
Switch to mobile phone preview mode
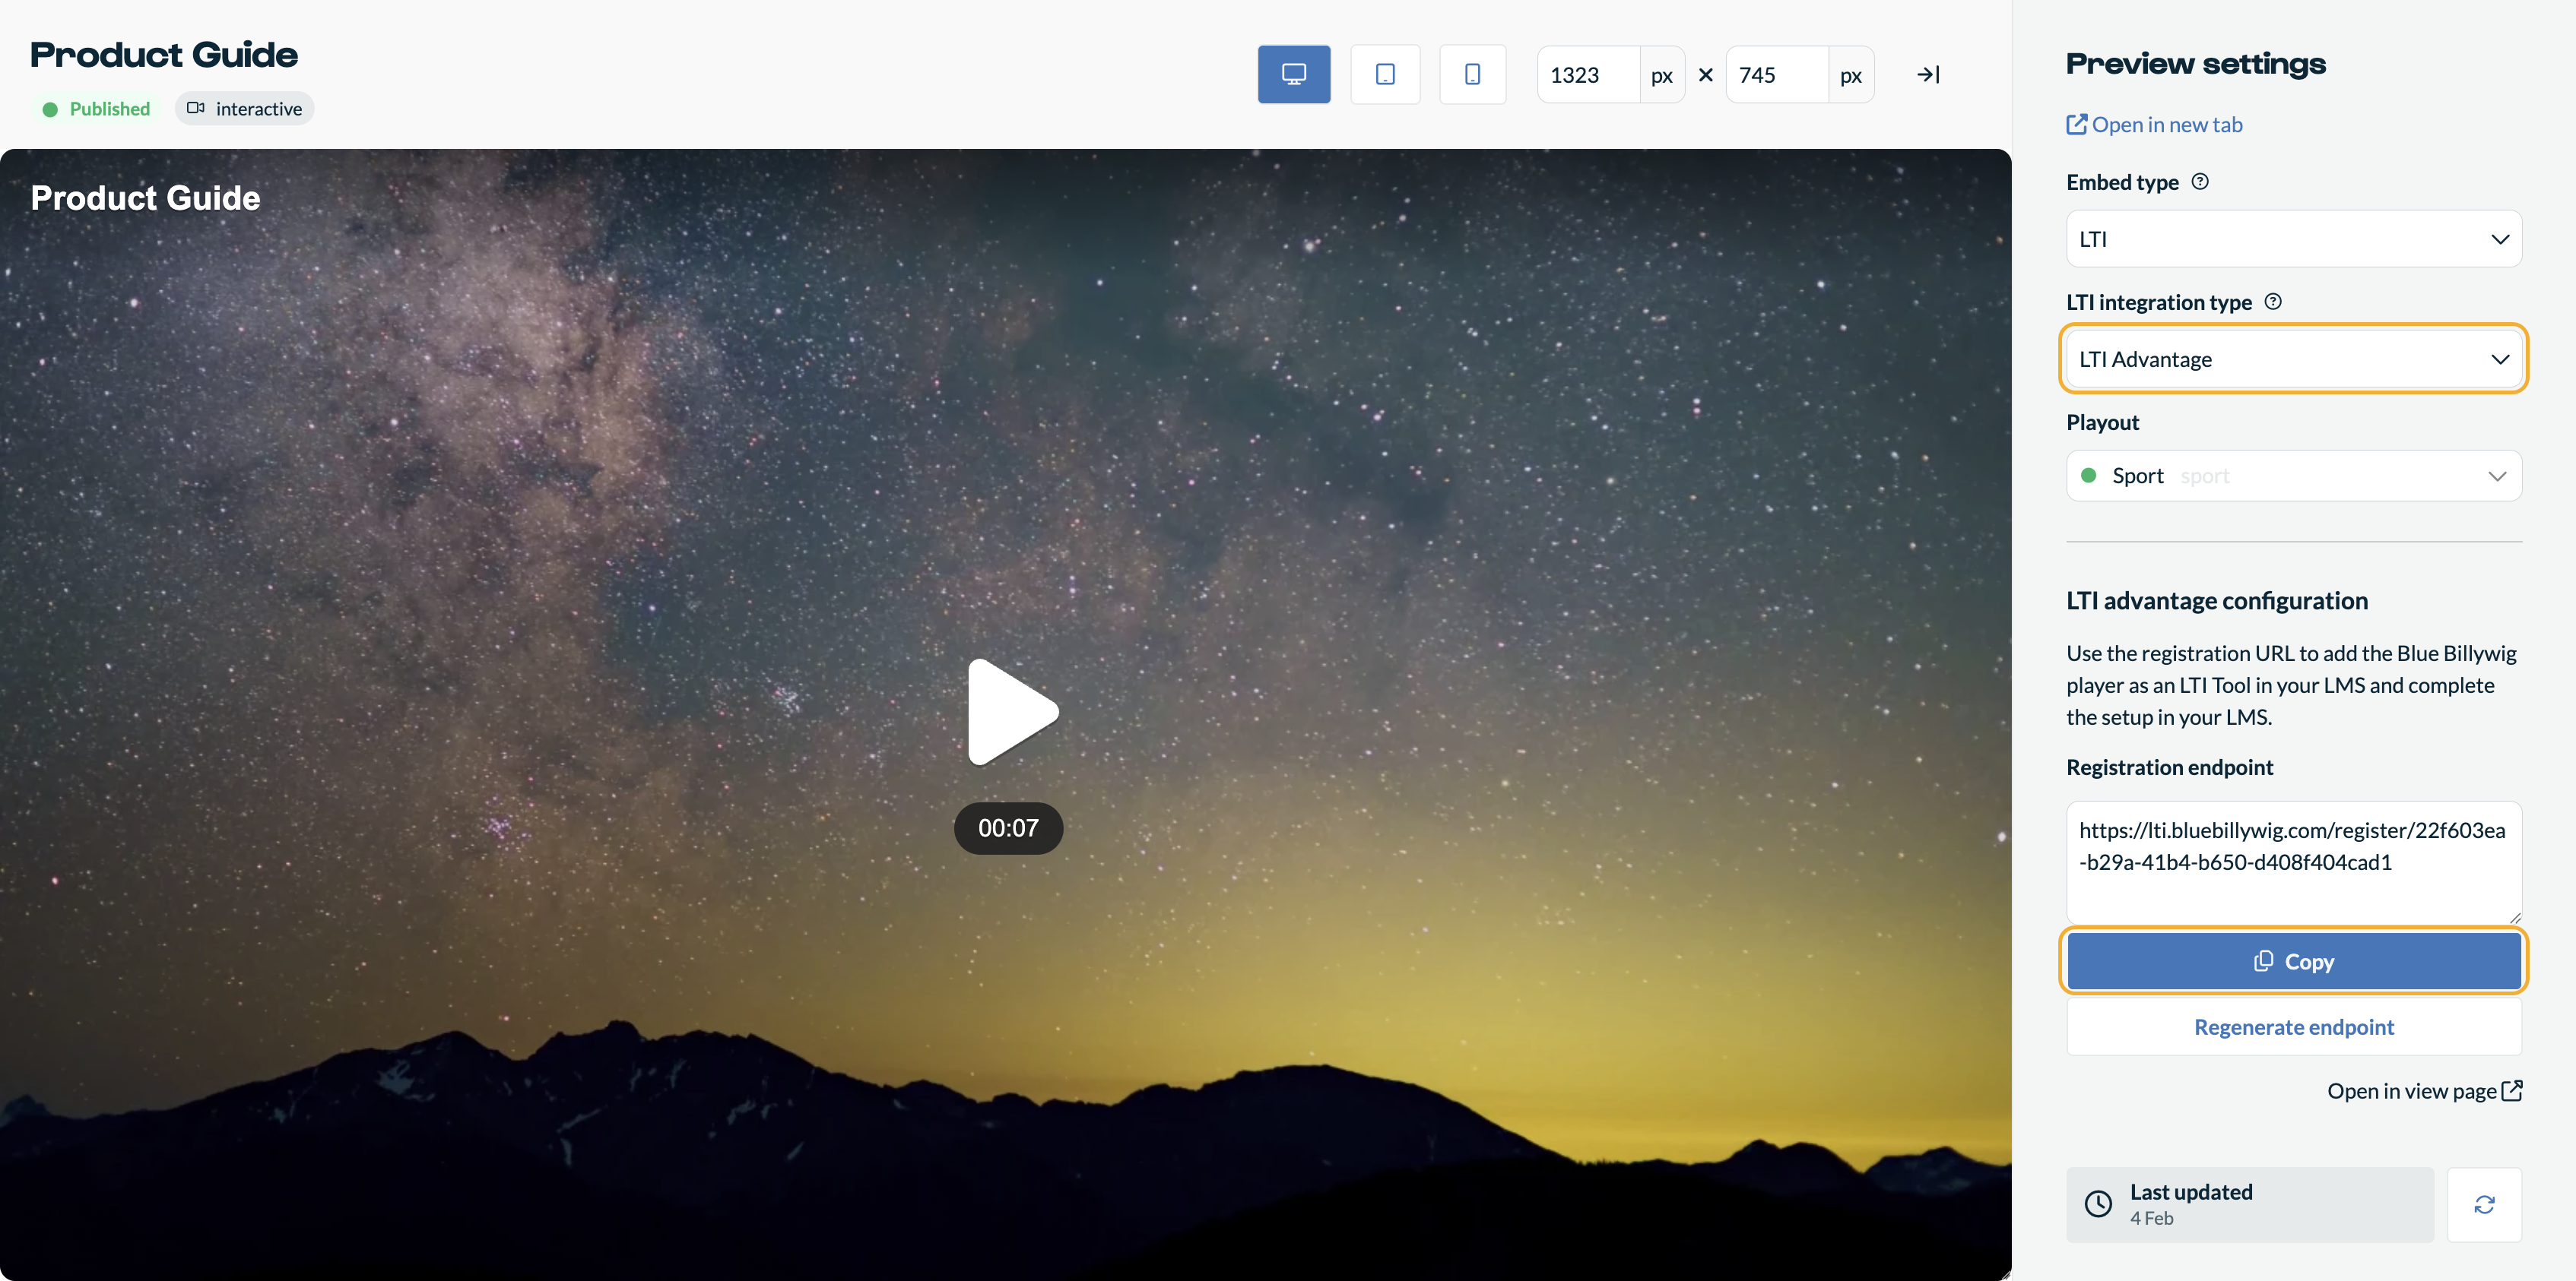coord(1472,74)
